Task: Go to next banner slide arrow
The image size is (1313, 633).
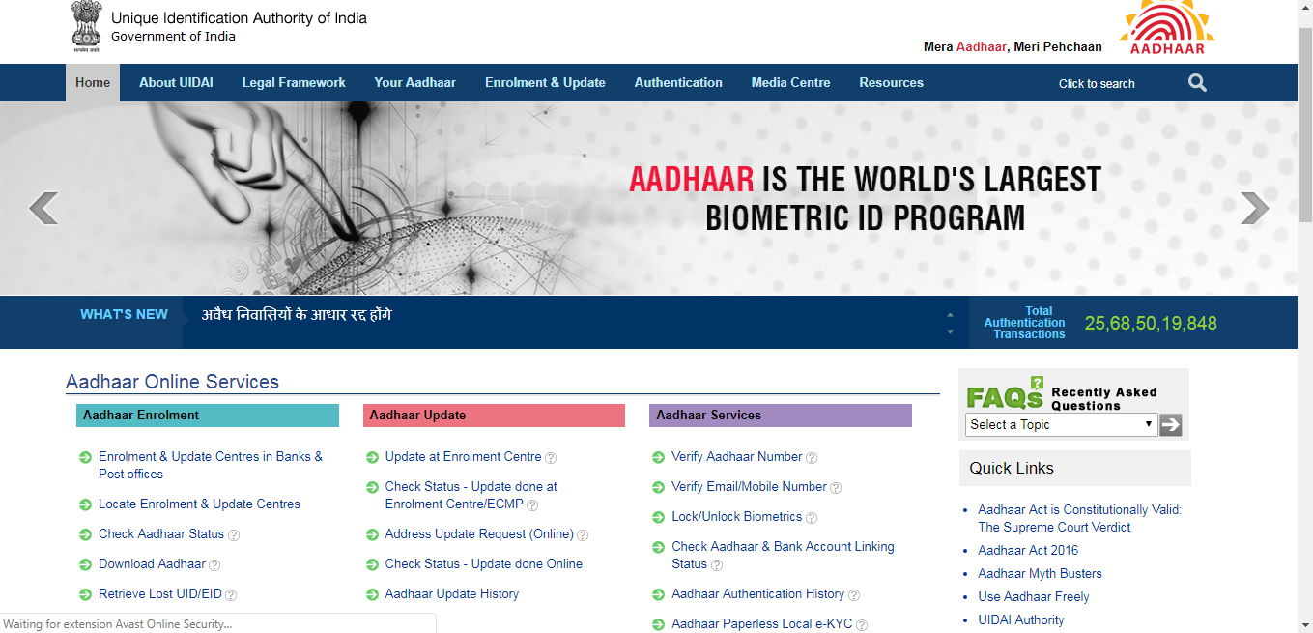Action: tap(1254, 208)
